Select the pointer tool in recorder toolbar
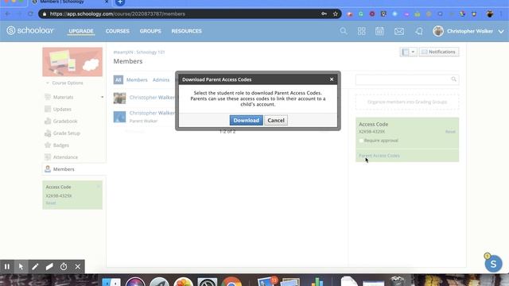Screen dimensions: 509x286 coord(21,267)
